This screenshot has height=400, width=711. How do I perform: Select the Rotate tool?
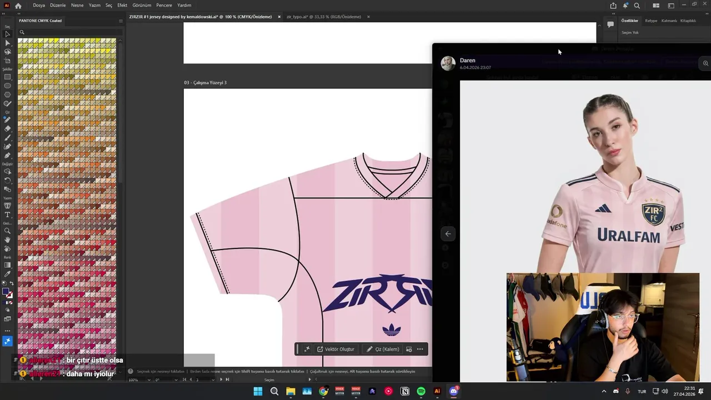7,180
